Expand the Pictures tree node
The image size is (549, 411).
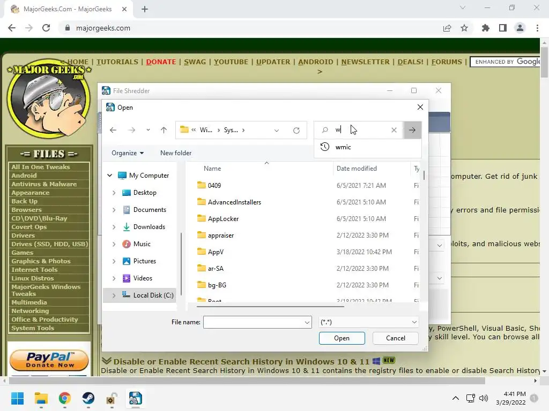point(114,261)
